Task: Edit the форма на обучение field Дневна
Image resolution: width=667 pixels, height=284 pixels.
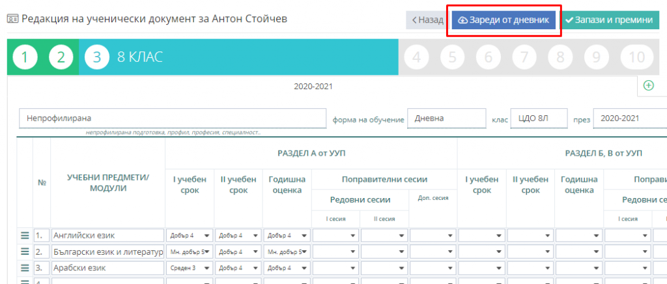Action: [447, 118]
